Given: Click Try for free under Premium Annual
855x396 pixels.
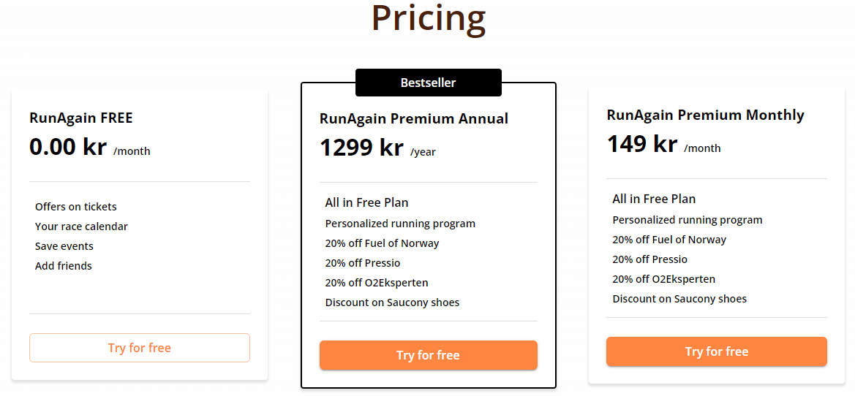Looking at the screenshot, I should pos(428,355).
